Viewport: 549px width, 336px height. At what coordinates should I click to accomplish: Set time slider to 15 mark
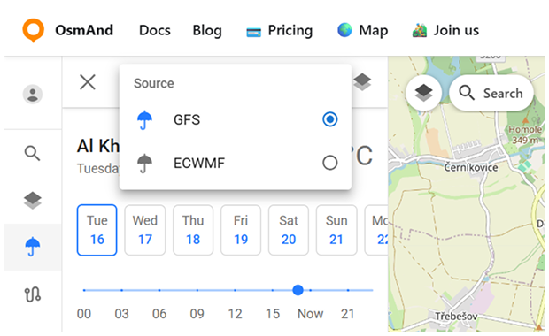(x=273, y=290)
